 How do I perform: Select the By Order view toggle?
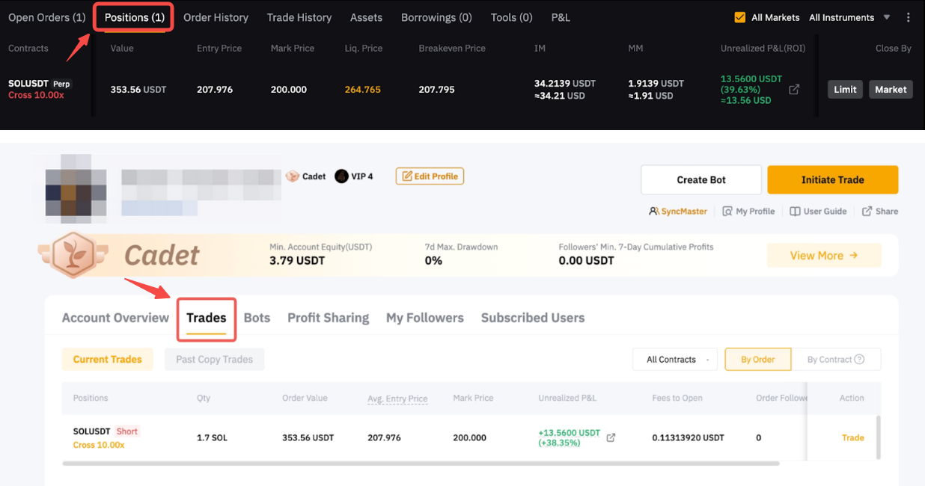click(x=757, y=360)
